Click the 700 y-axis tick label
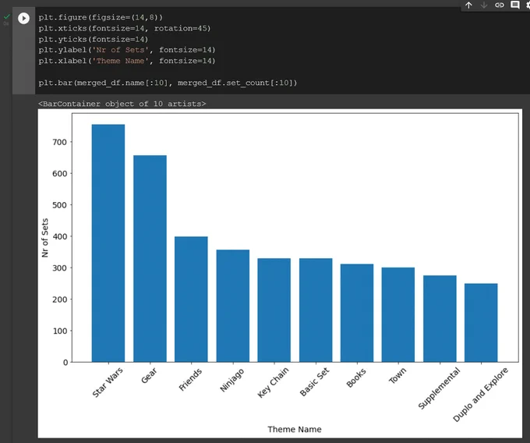 pos(59,143)
